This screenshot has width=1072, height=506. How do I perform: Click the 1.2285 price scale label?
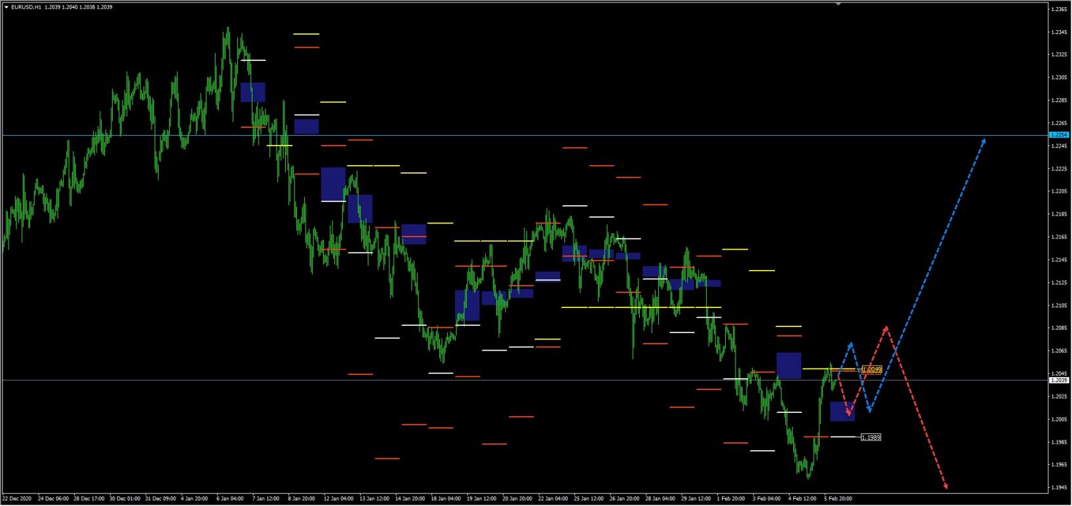coord(1059,100)
